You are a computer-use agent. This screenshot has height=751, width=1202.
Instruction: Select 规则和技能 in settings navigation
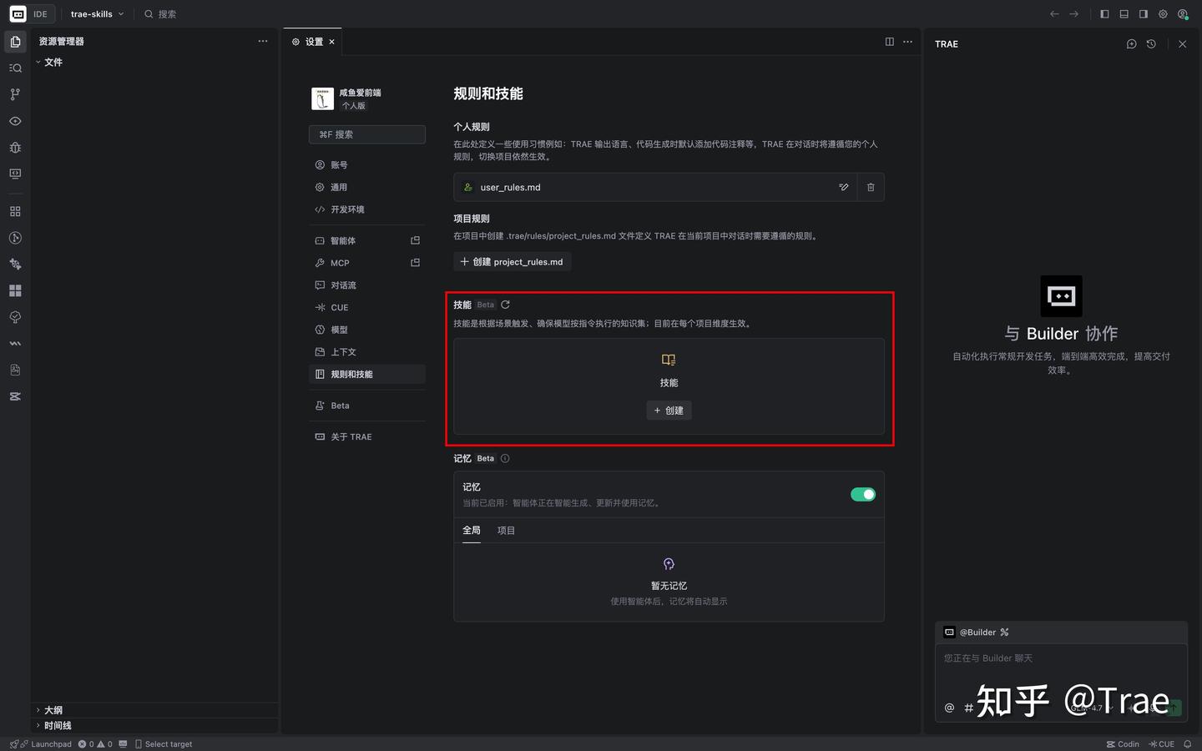pos(367,375)
